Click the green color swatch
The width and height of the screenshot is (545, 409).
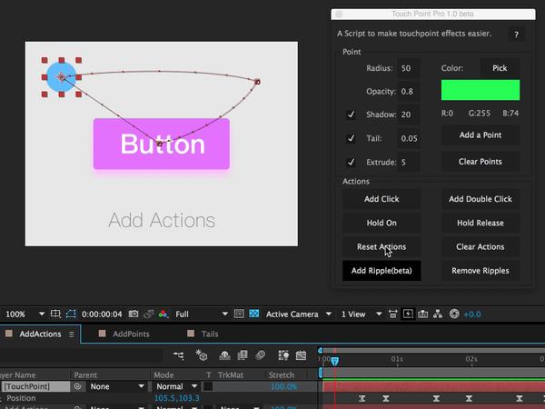point(481,90)
